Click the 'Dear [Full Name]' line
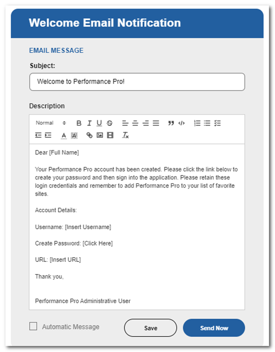275x352 pixels. pos(57,153)
